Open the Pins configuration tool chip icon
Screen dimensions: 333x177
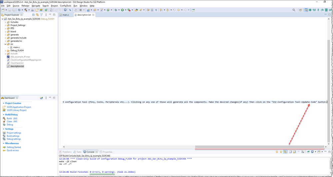(310, 10)
